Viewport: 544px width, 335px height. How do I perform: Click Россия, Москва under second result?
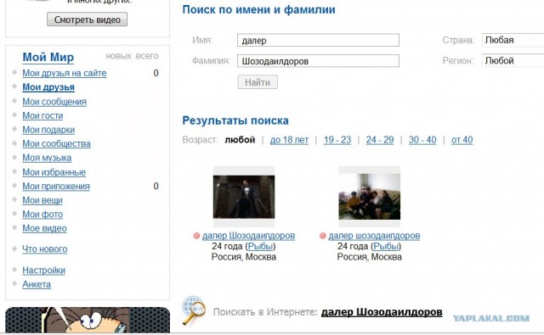370,257
